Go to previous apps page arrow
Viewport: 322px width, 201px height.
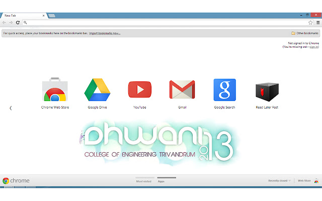[x=11, y=108]
